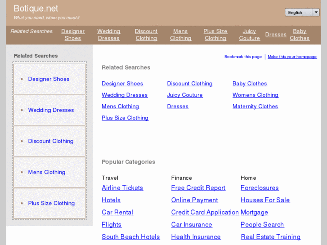This screenshot has width=327, height=245.
Task: Open Discount Clothing link in Related Searches
Action: tap(190, 84)
